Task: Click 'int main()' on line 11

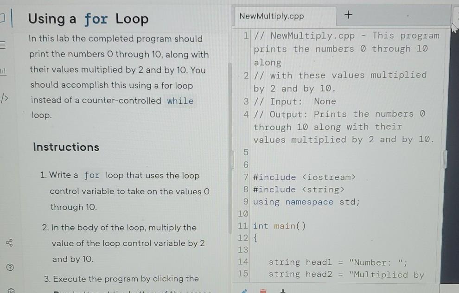Action: 279,226
